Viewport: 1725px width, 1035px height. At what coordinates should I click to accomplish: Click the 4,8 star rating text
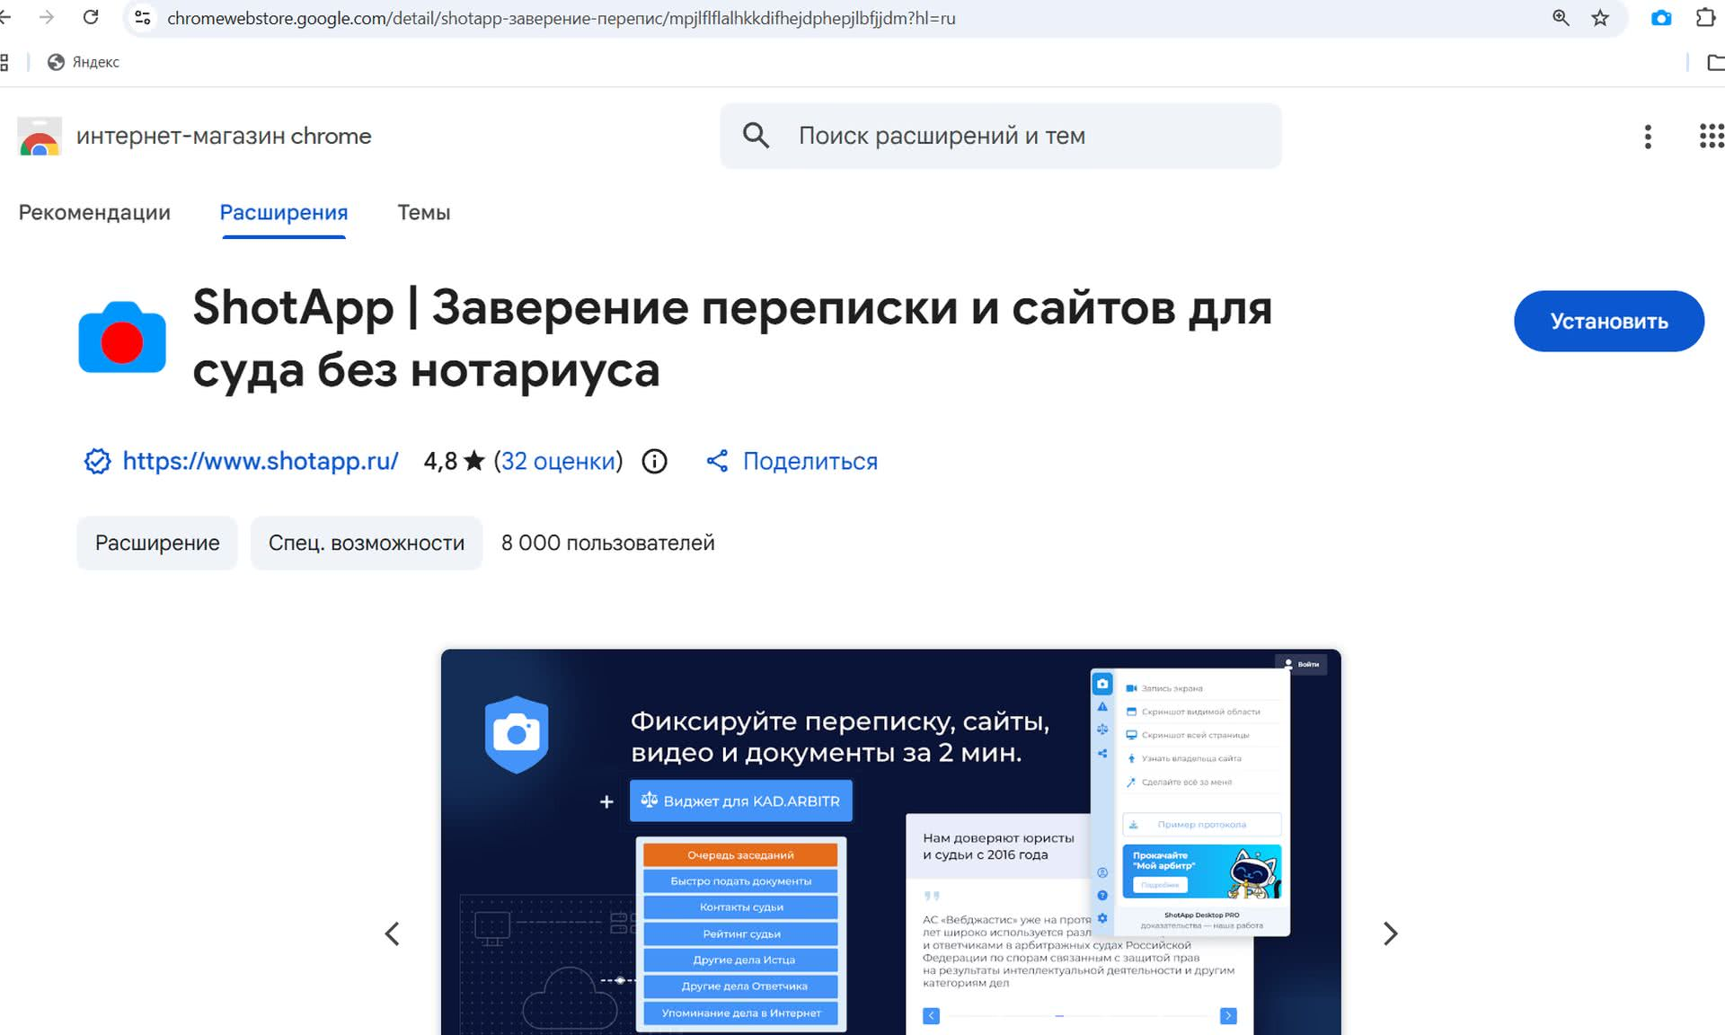coord(454,461)
